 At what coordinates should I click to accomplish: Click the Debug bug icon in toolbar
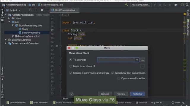[x=160, y=5]
